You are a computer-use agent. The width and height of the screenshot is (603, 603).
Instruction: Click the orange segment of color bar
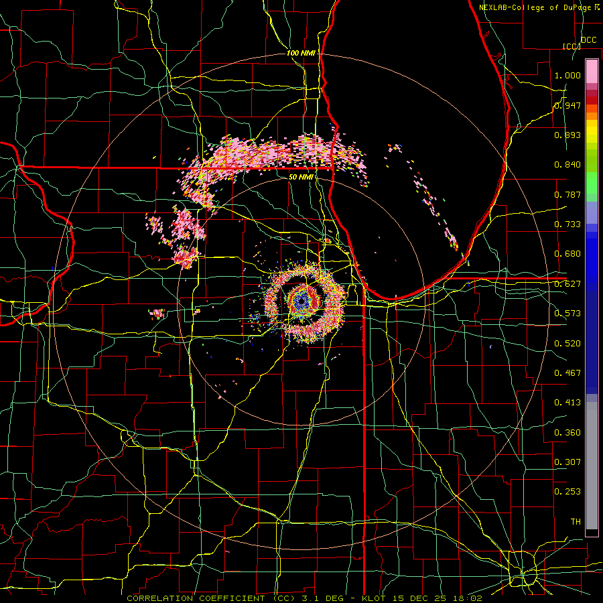592,113
